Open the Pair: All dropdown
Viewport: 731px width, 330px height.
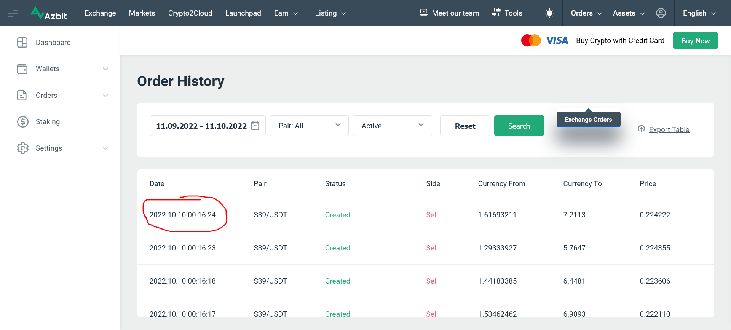click(x=309, y=126)
